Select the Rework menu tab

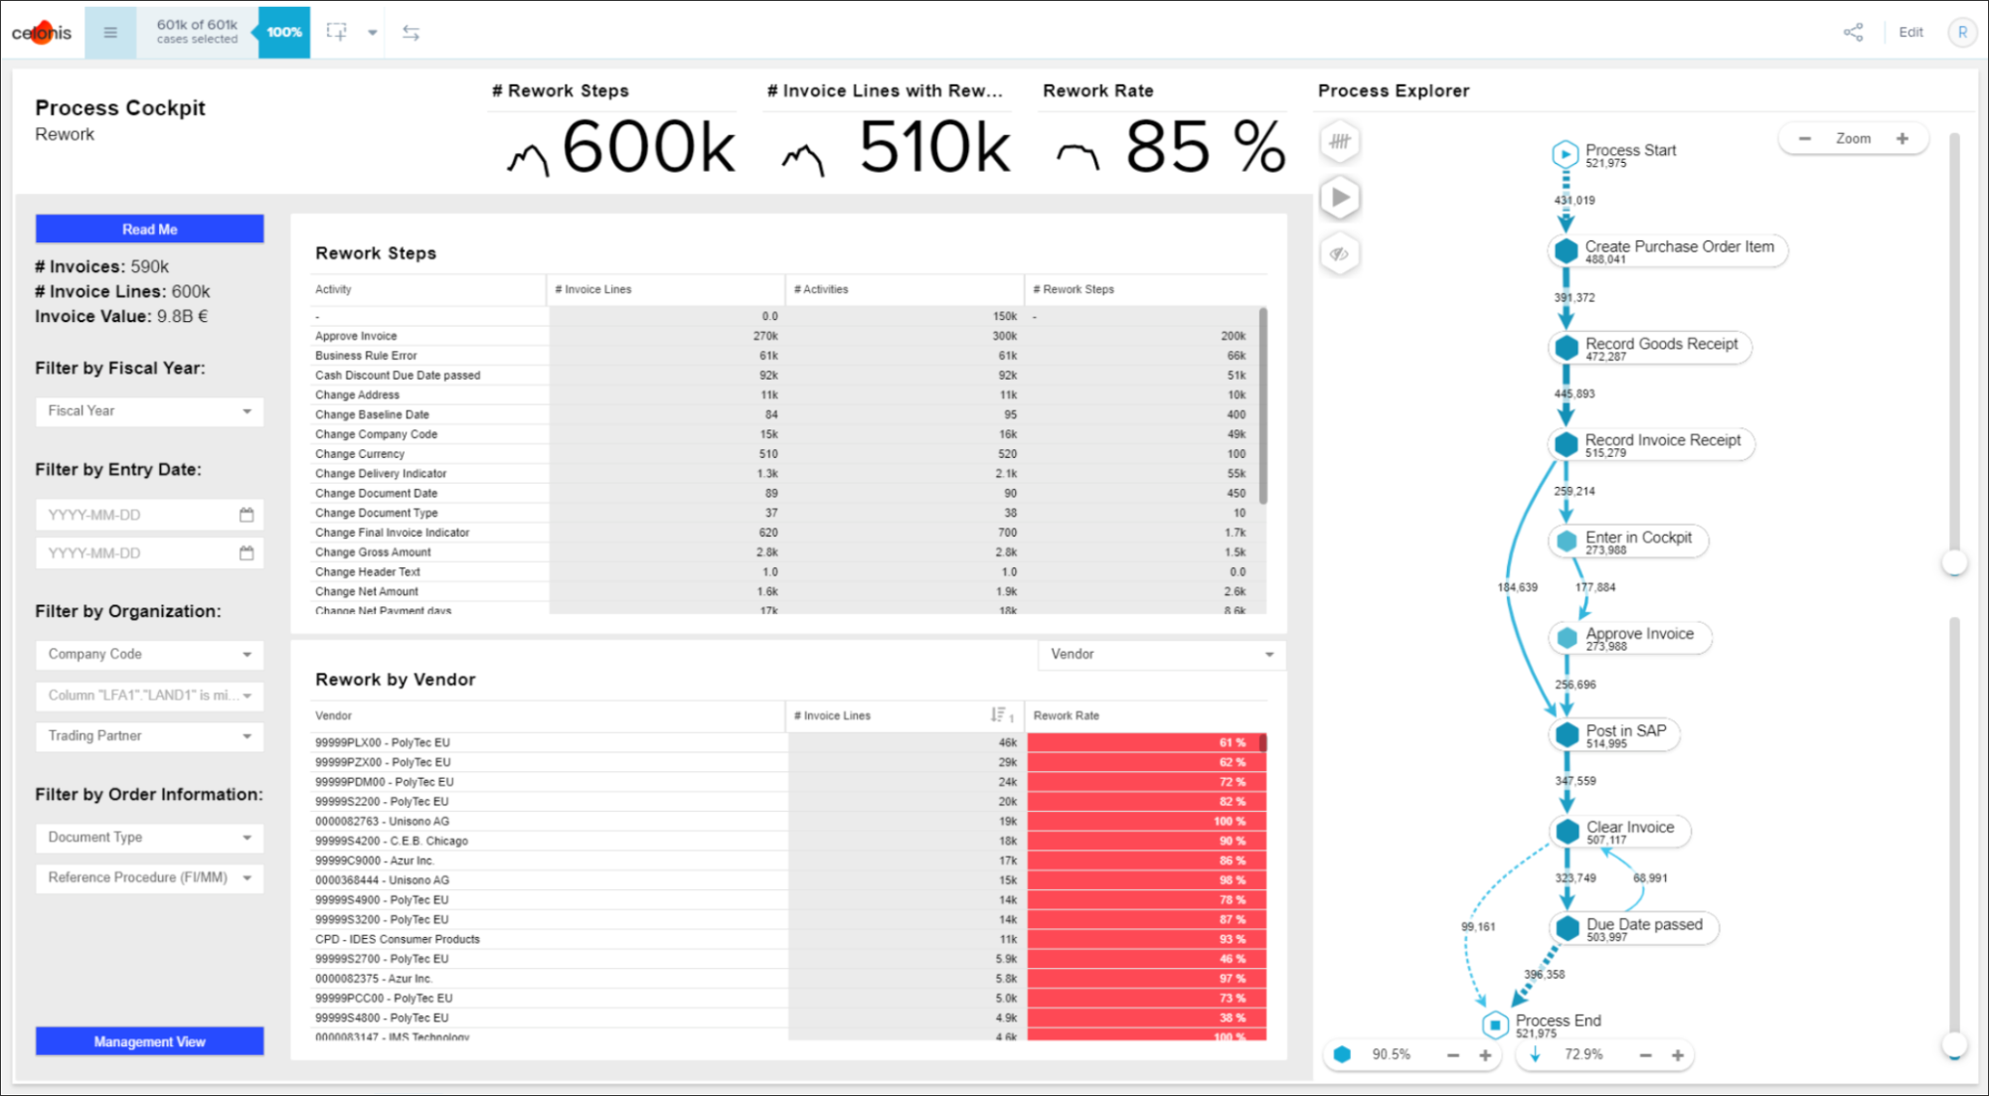65,133
